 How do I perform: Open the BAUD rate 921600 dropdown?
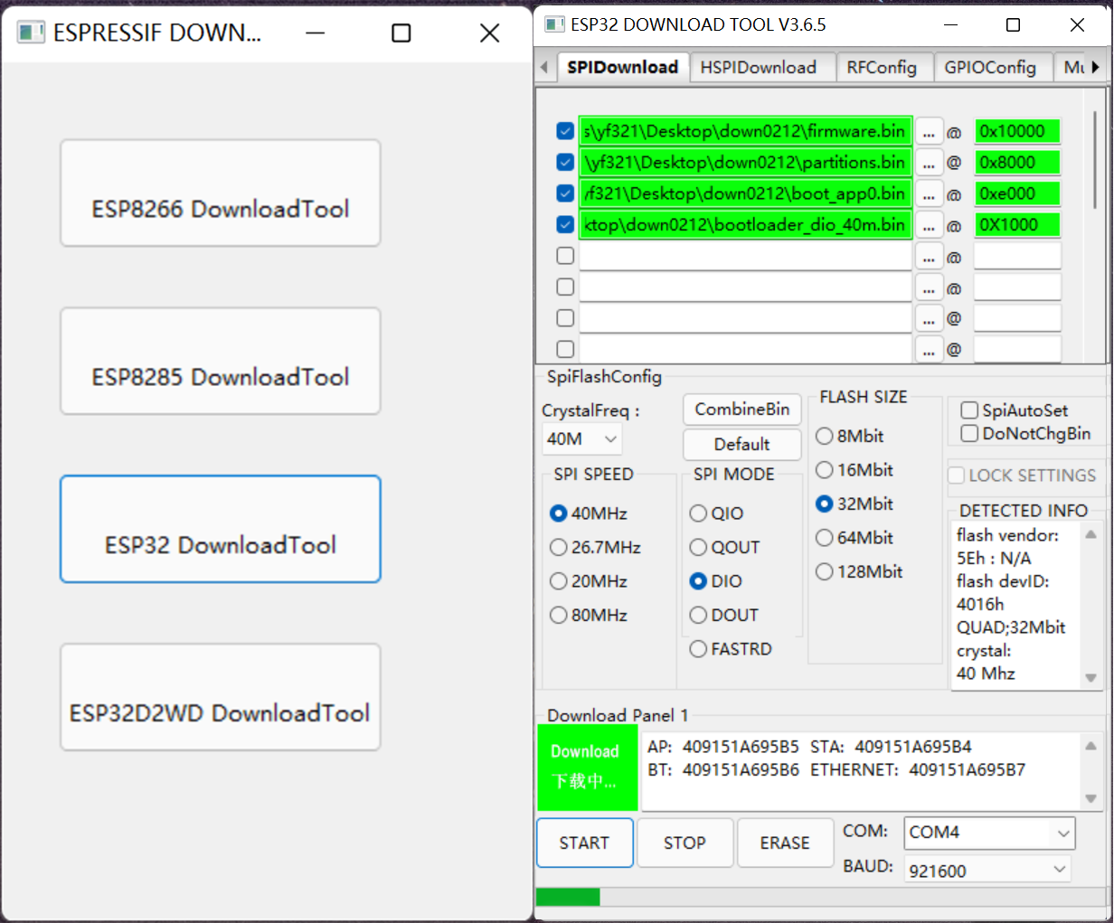pos(987,871)
